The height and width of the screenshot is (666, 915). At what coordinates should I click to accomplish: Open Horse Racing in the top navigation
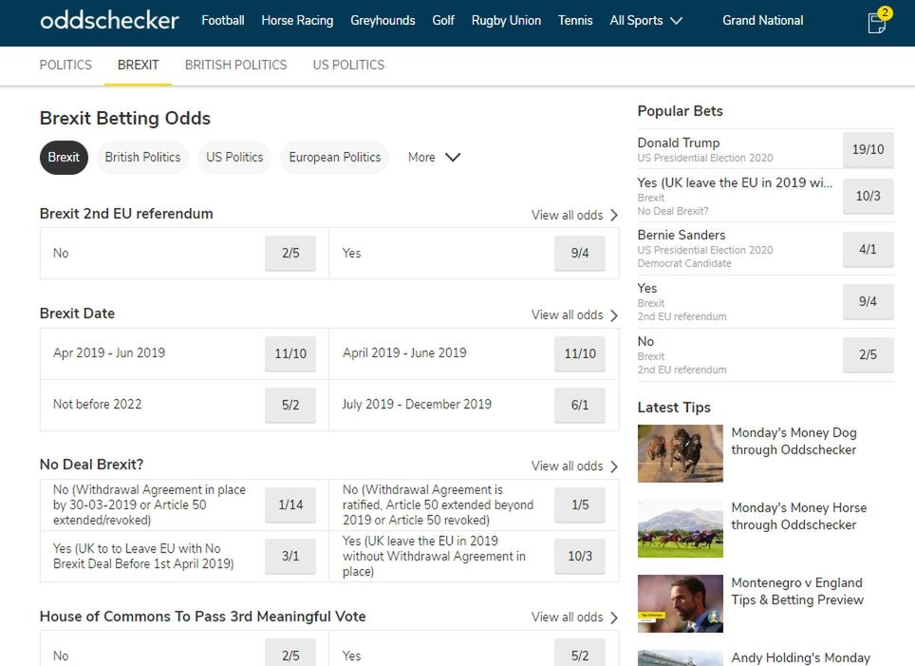[x=297, y=21]
